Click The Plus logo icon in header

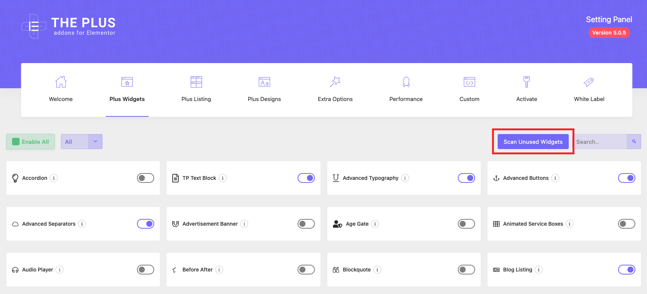34,26
